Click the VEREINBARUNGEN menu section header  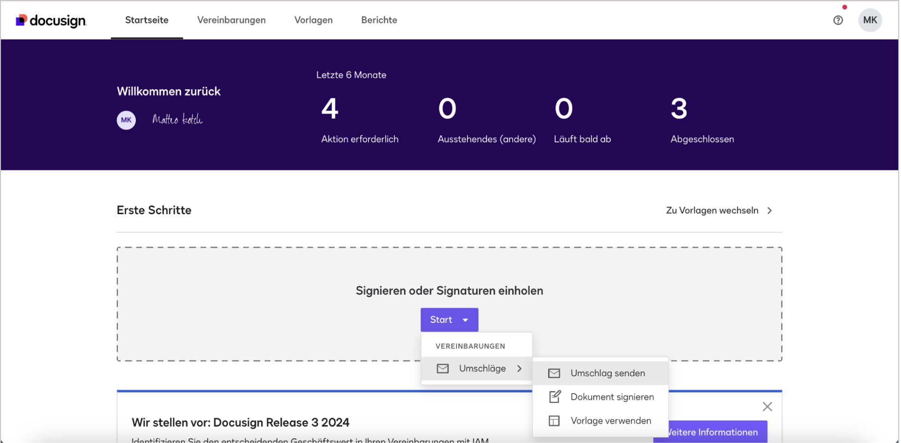point(470,346)
